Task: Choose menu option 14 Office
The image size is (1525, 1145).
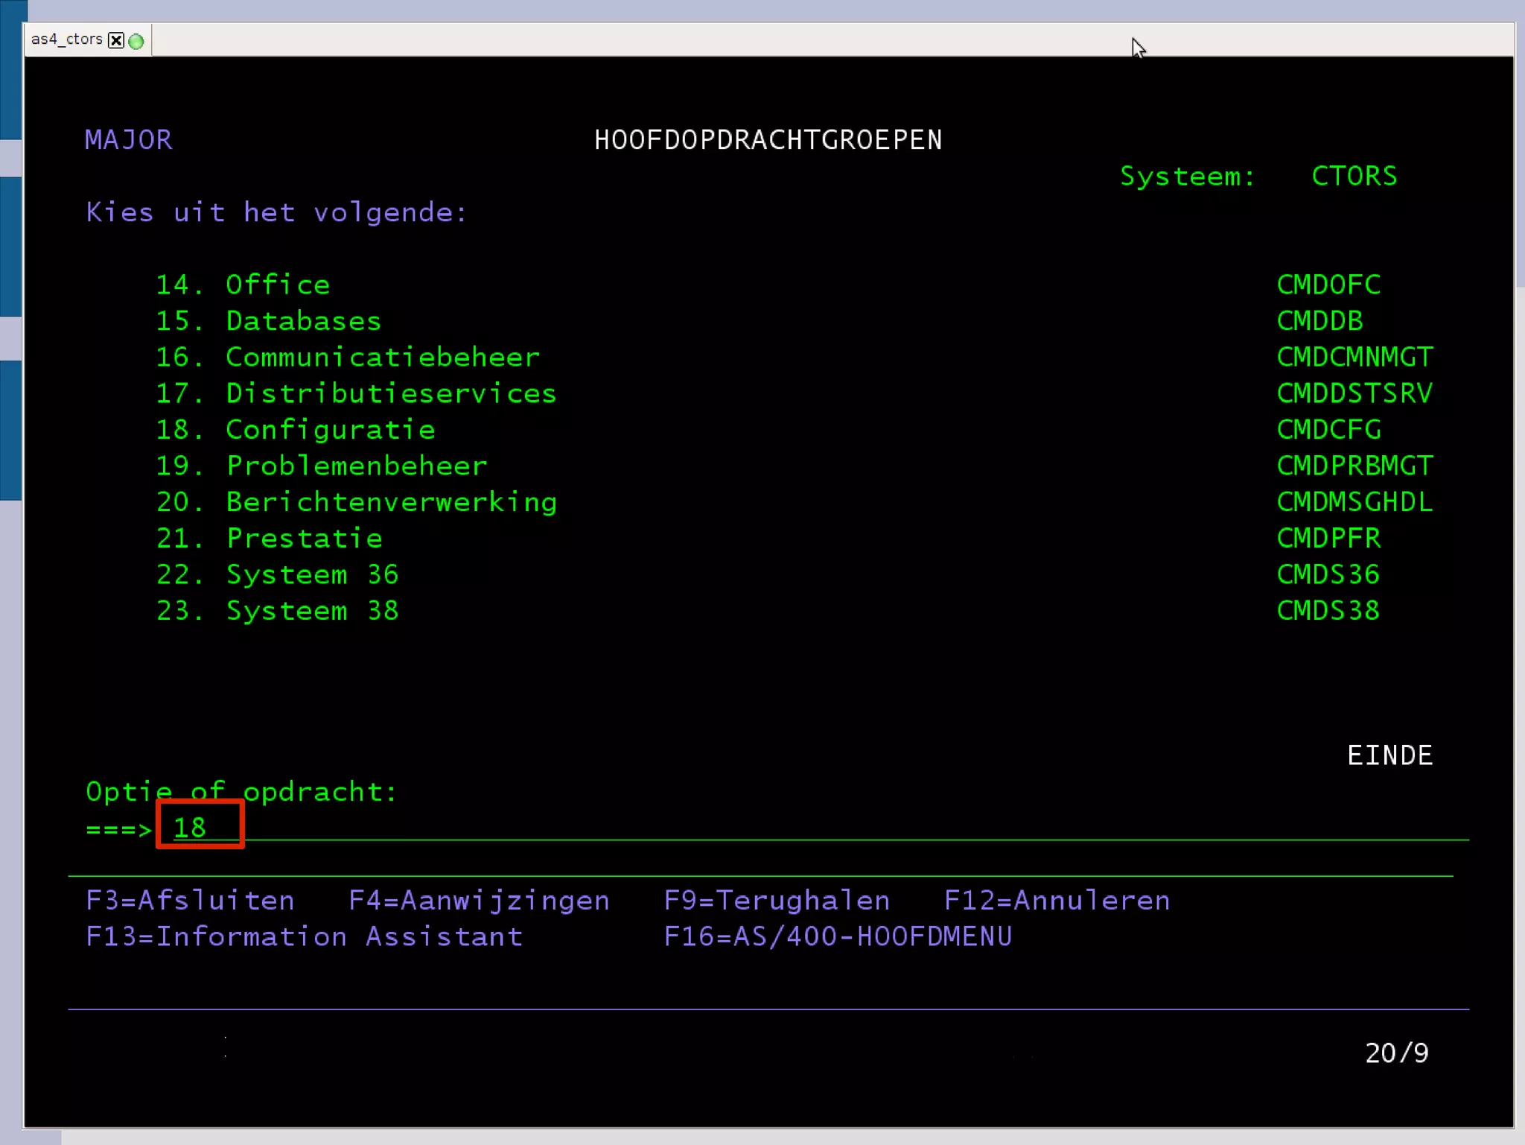Action: (277, 285)
